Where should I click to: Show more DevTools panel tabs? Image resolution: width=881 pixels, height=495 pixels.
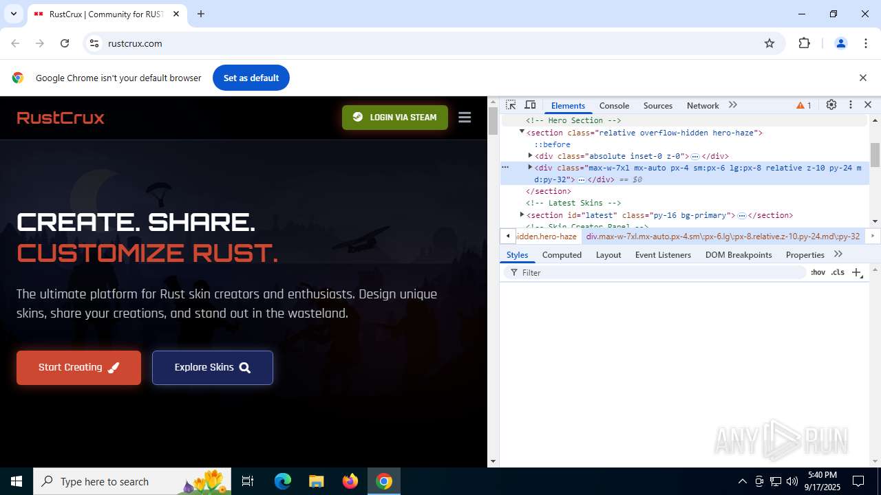pyautogui.click(x=733, y=105)
